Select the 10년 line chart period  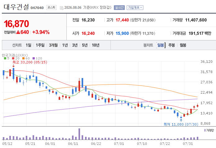pos(96,45)
